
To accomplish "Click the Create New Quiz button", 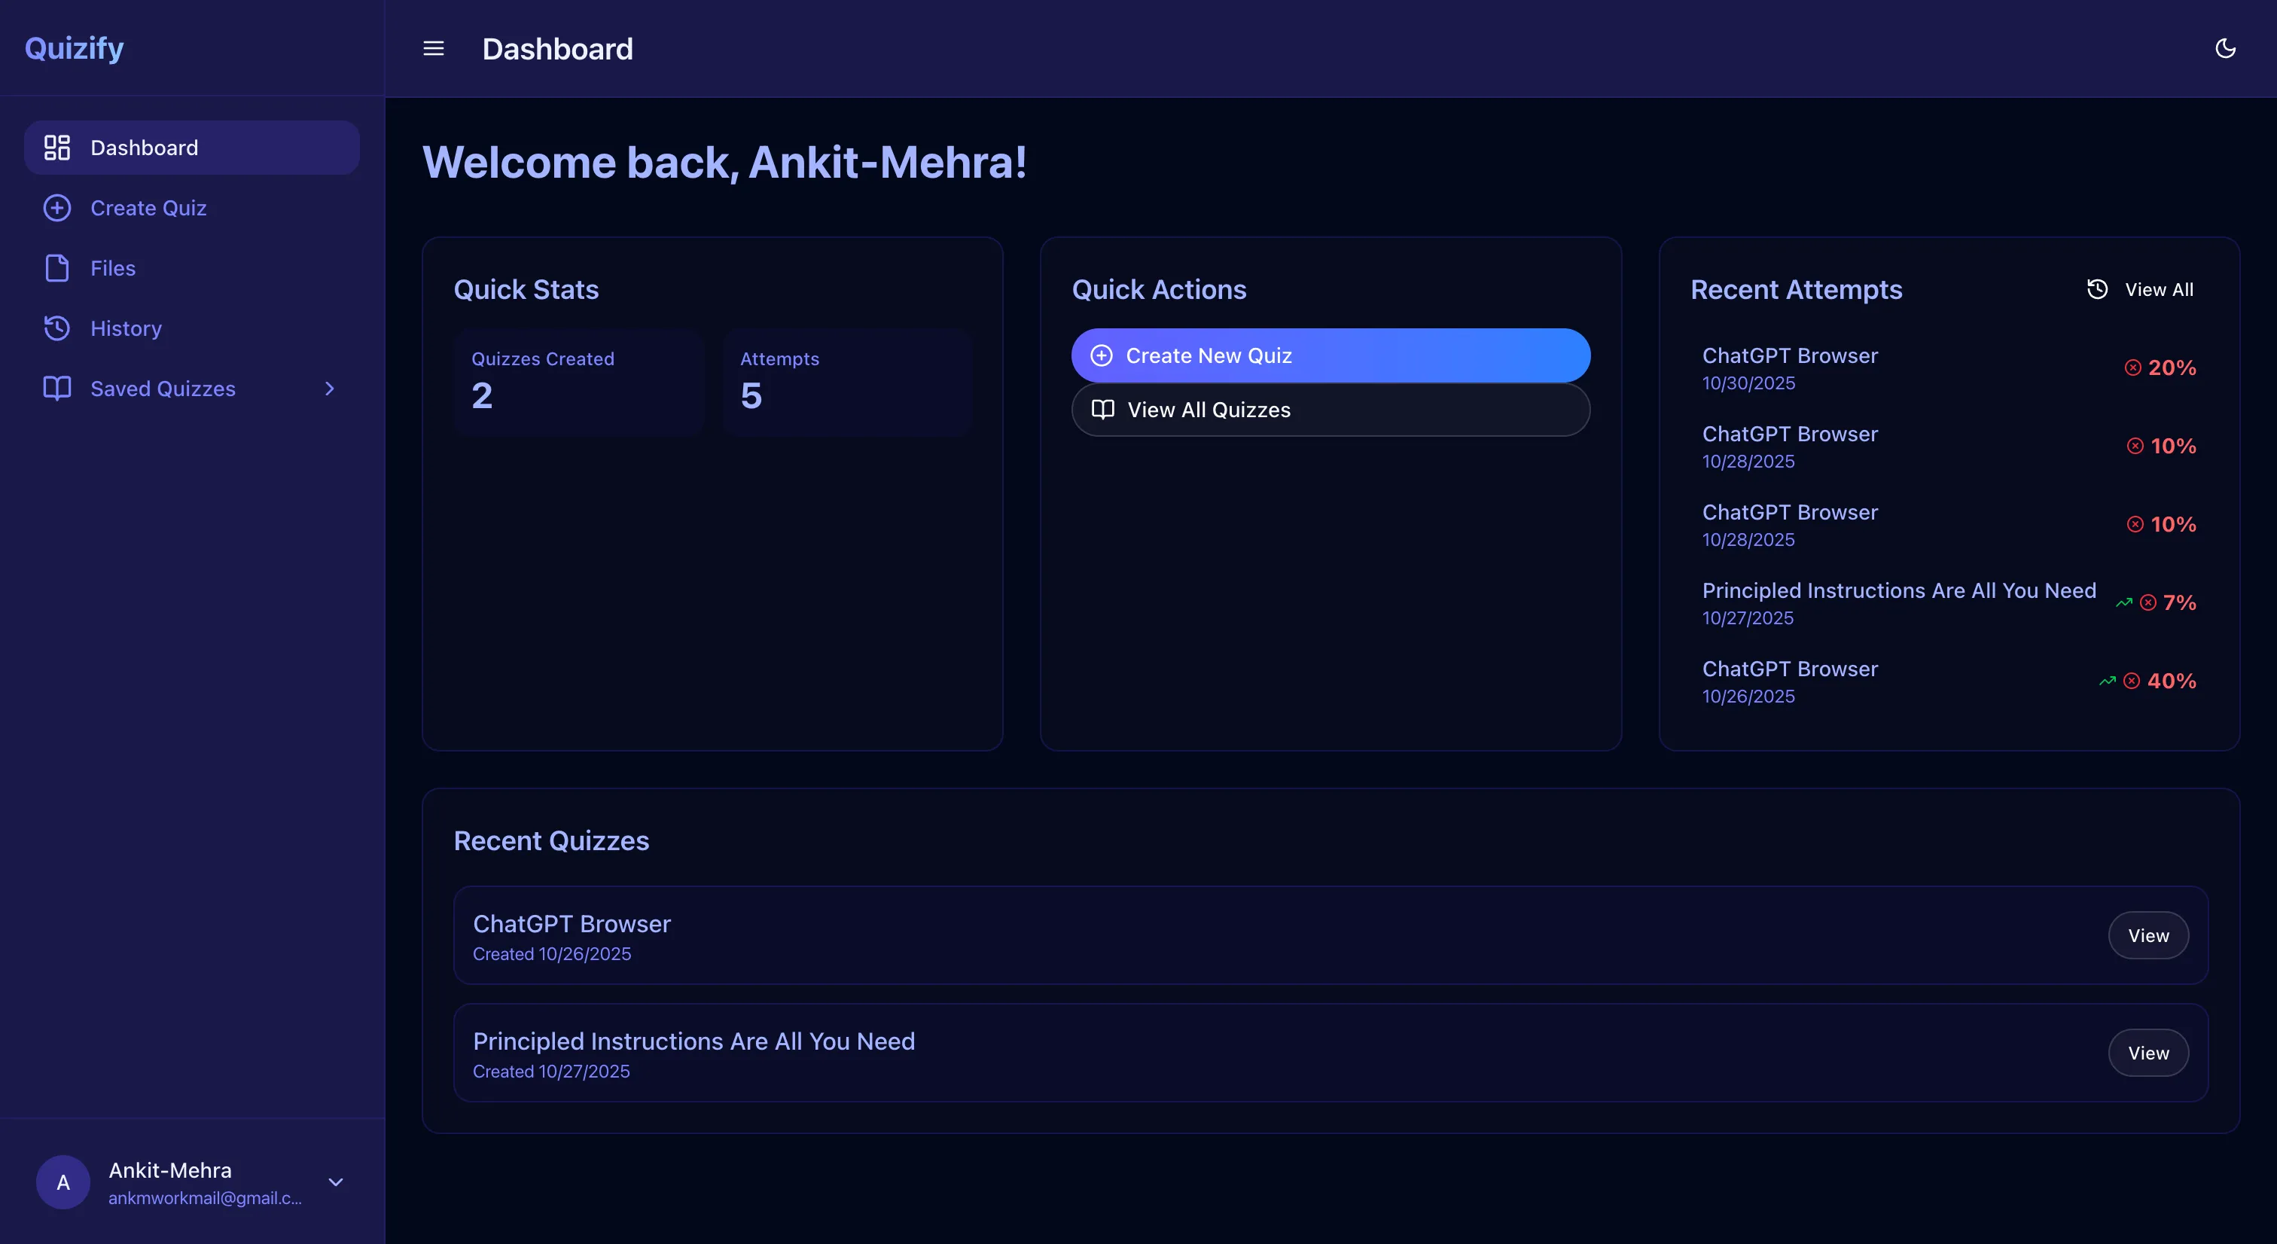I will coord(1331,355).
